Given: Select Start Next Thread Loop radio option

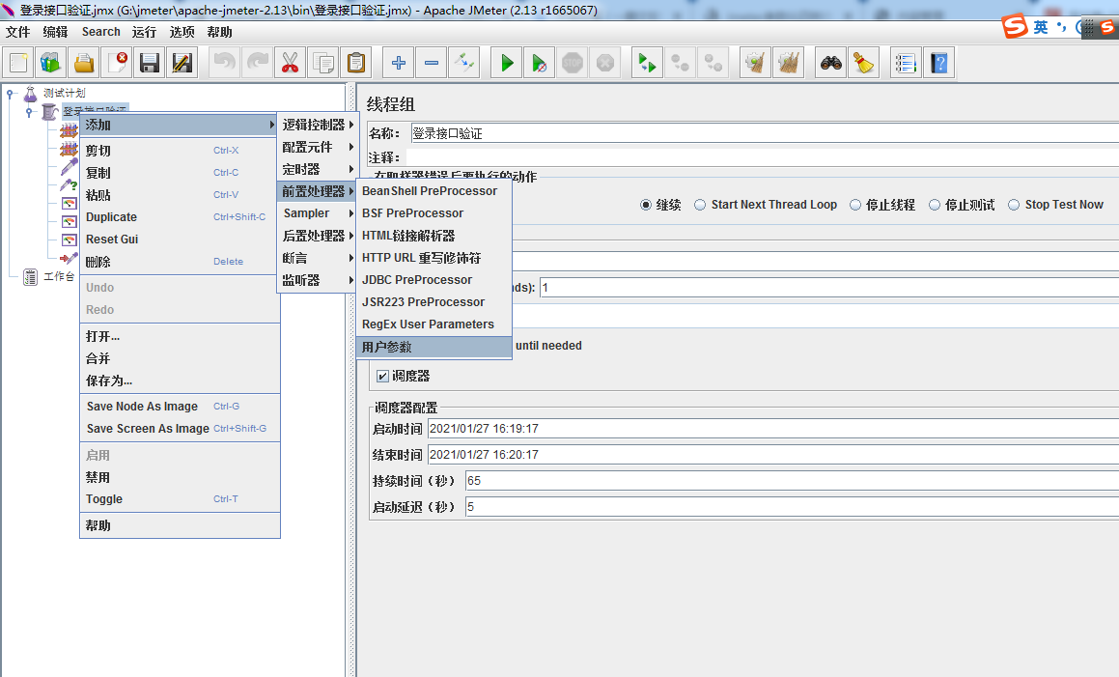Looking at the screenshot, I should point(700,205).
